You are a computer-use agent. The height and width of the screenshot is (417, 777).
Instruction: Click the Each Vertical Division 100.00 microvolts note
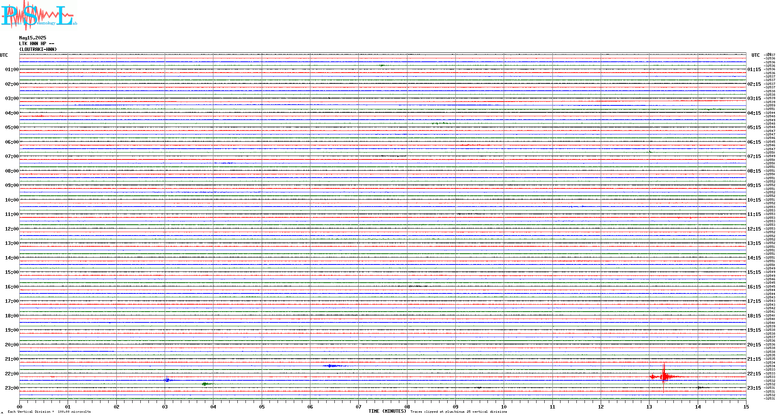pos(49,412)
